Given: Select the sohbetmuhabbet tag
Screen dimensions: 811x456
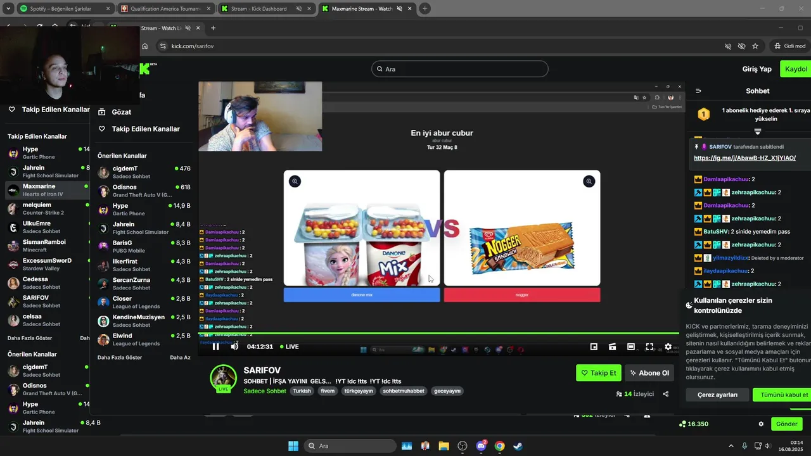Looking at the screenshot, I should (404, 391).
